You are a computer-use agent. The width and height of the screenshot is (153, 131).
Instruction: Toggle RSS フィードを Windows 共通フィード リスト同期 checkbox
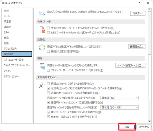point(48,33)
